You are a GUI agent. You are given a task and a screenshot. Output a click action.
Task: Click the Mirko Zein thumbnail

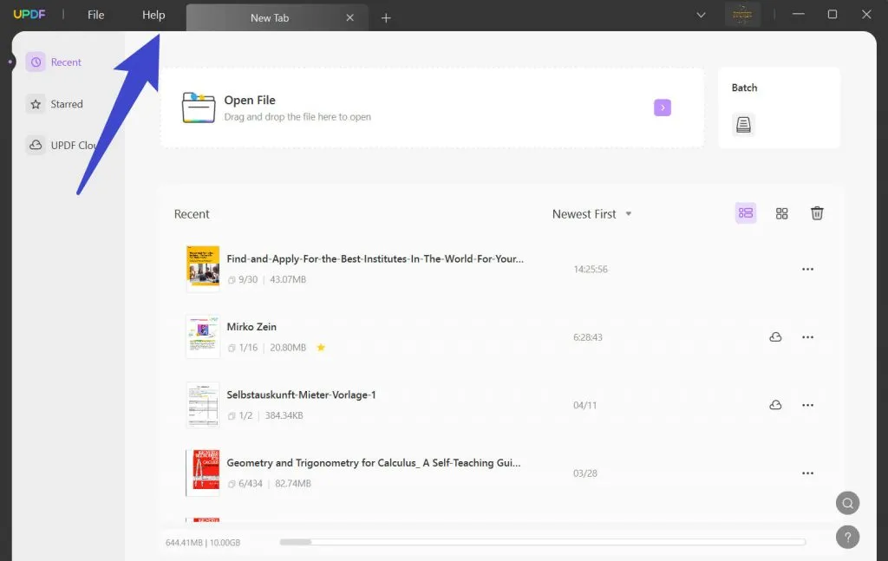[203, 336]
